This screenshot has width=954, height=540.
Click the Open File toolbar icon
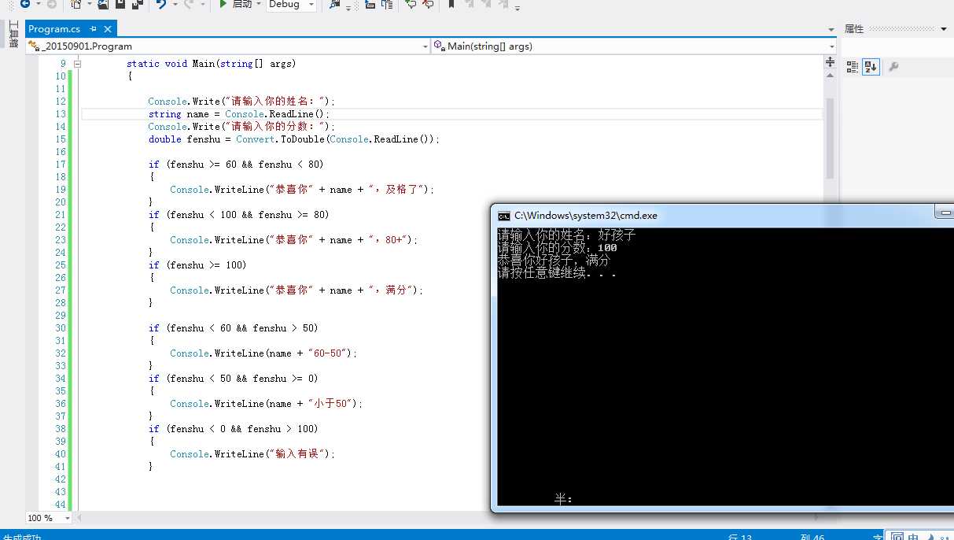[103, 4]
